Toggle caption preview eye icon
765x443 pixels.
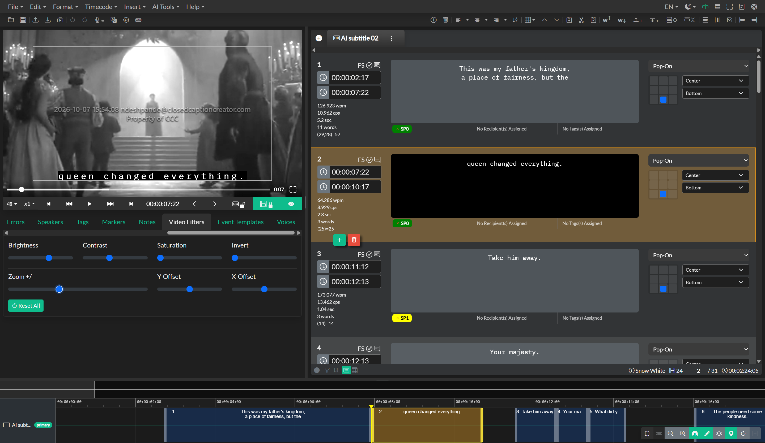tap(291, 204)
